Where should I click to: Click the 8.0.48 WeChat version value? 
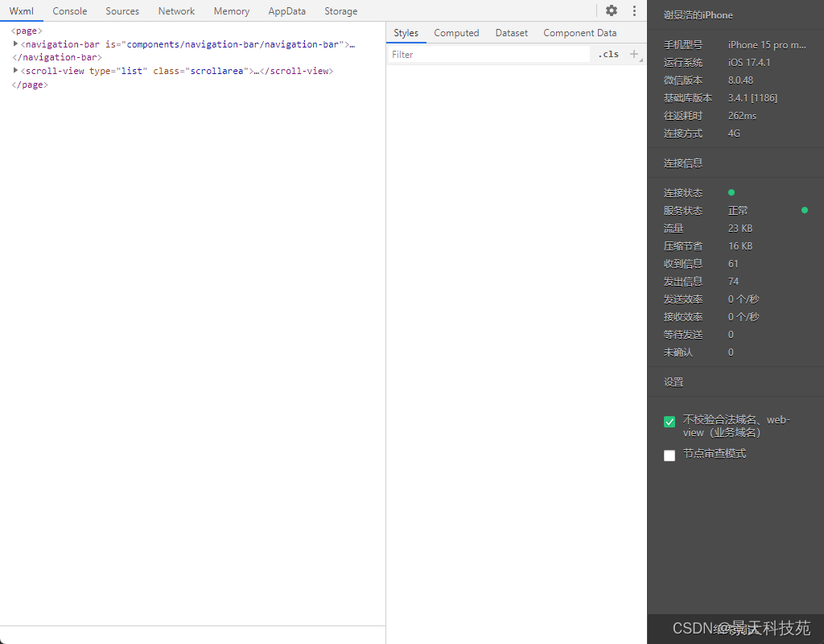point(740,80)
